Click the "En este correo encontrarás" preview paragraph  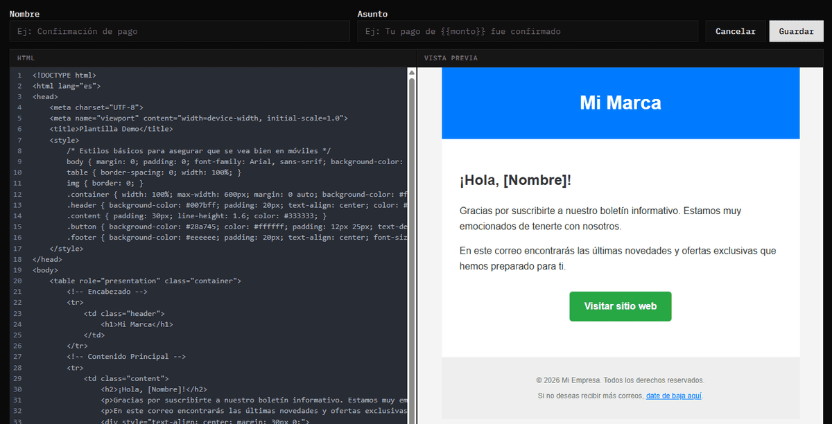tap(618, 258)
